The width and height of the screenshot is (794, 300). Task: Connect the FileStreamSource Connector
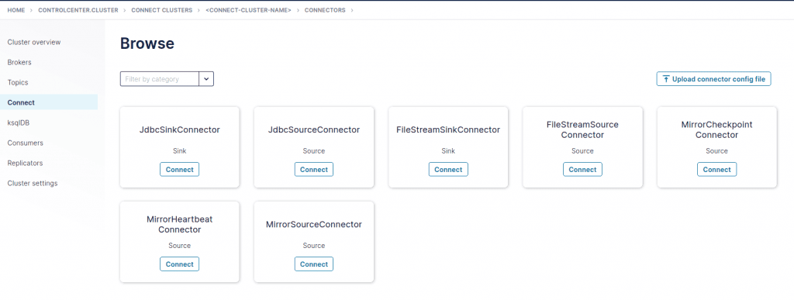click(582, 170)
